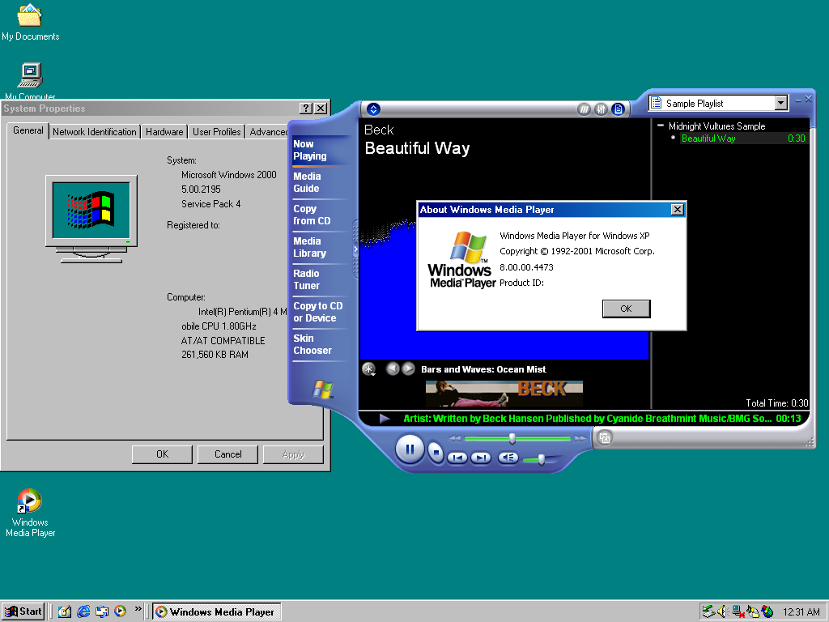This screenshot has width=829, height=622.
Task: Collapse the Midnight Vultures Sample group
Action: pos(661,126)
